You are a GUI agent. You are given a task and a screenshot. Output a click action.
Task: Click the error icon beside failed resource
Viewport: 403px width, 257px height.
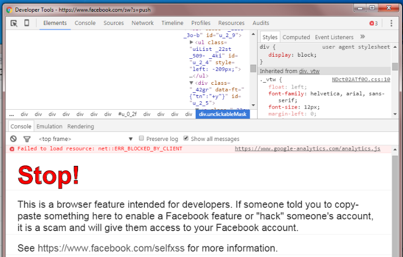tap(12, 149)
